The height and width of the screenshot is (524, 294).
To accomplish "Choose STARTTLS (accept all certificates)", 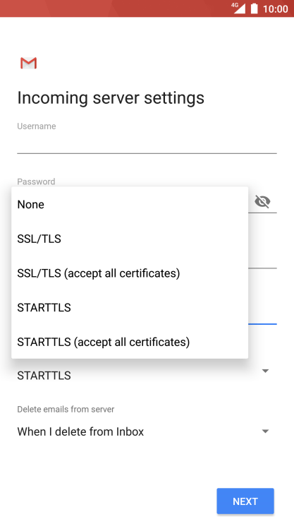I will (x=130, y=342).
